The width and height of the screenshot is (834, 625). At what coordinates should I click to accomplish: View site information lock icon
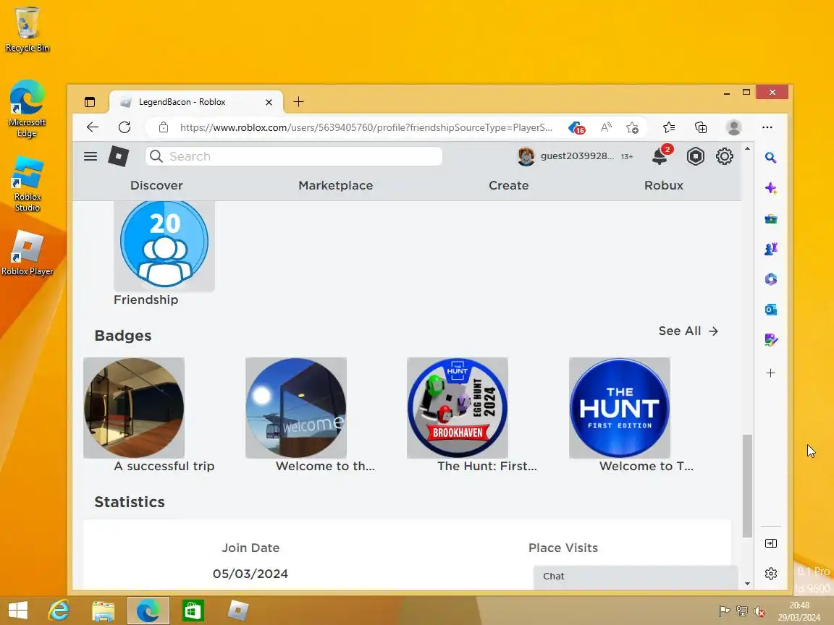click(164, 127)
